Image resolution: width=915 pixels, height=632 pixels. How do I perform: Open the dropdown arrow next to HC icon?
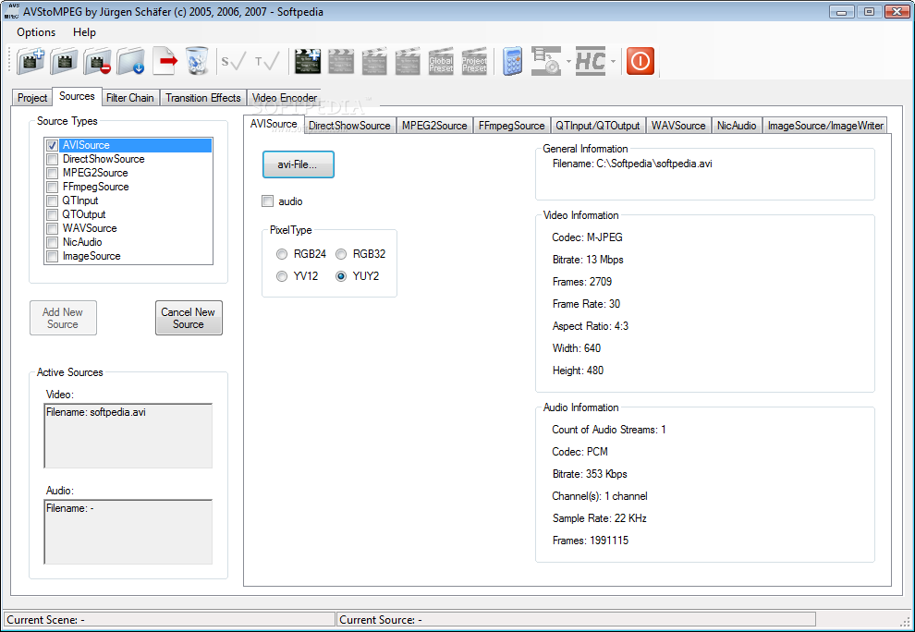coord(613,61)
